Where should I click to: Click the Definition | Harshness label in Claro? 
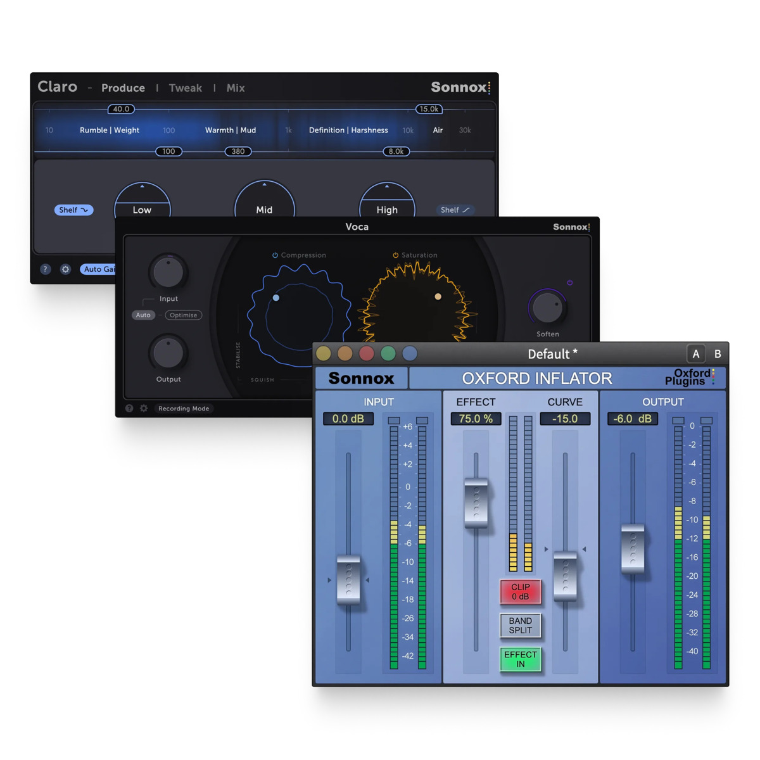point(348,130)
